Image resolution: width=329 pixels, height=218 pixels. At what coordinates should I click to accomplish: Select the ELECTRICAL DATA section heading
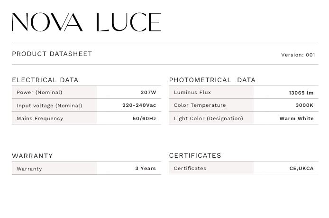coord(45,80)
